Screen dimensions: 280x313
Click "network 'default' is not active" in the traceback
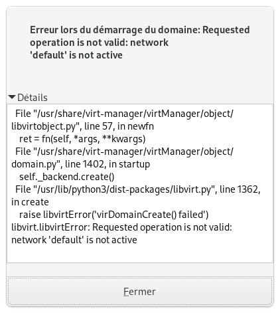coord(74,240)
